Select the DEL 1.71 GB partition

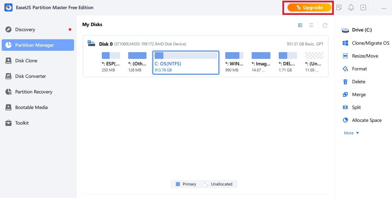point(288,62)
